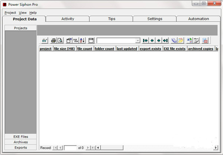This screenshot has height=155, width=223.
Task: Switch to the Settings tab
Action: click(155, 19)
